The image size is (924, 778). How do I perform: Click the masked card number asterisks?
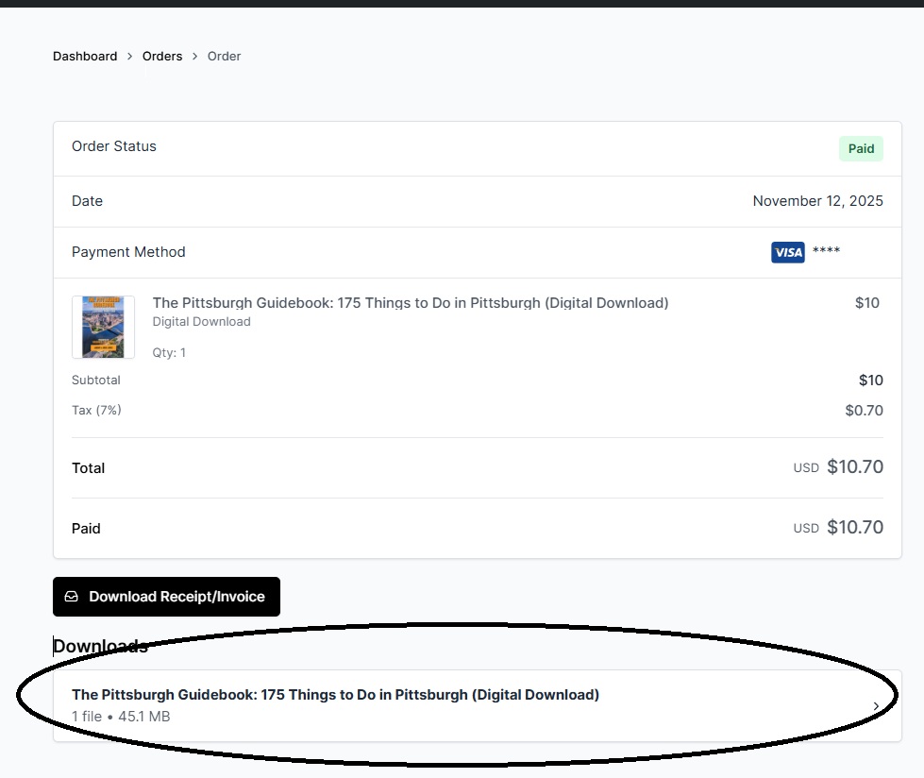click(826, 252)
